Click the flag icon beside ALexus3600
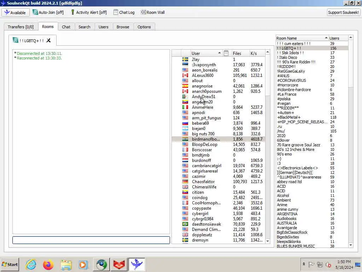The width and height of the screenshot is (362, 272). click(x=185, y=75)
